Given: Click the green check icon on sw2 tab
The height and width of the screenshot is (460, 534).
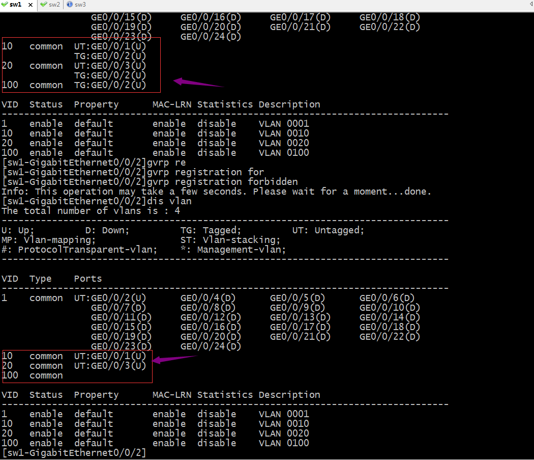Looking at the screenshot, I should 44,4.
